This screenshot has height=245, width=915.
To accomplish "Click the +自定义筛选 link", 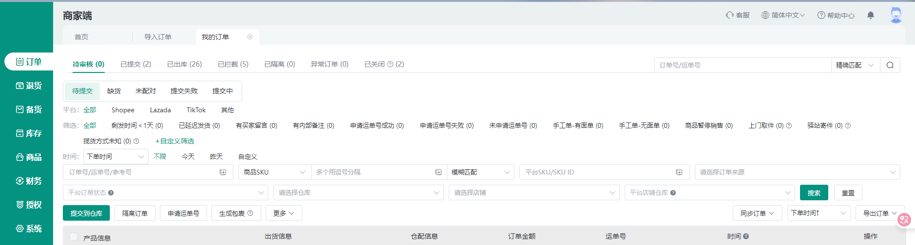I will click(175, 141).
